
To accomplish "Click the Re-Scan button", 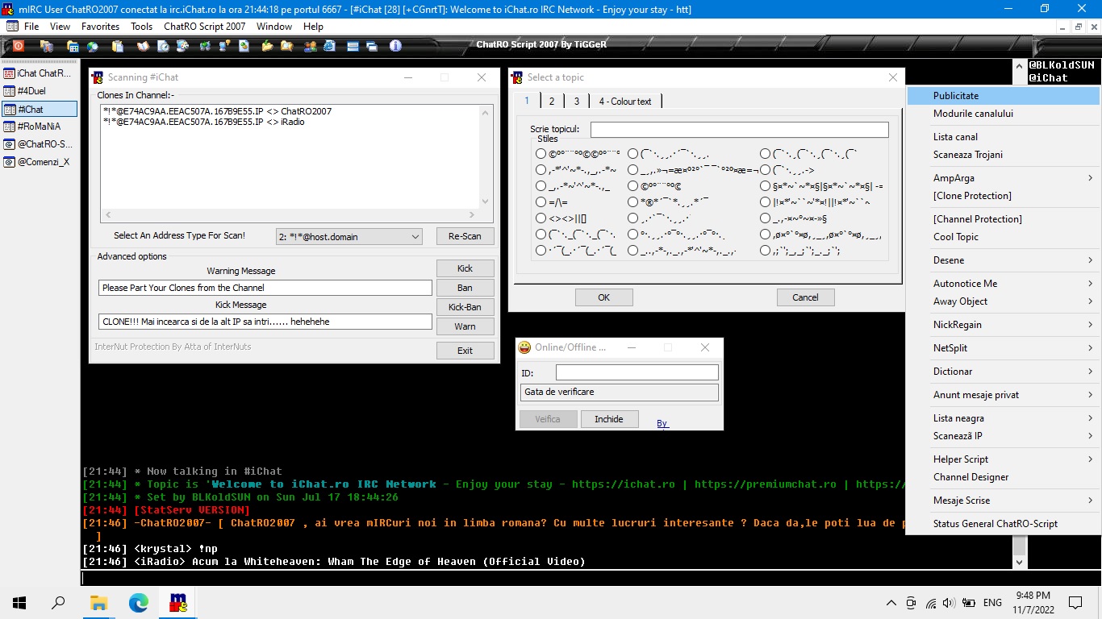I will [x=465, y=237].
